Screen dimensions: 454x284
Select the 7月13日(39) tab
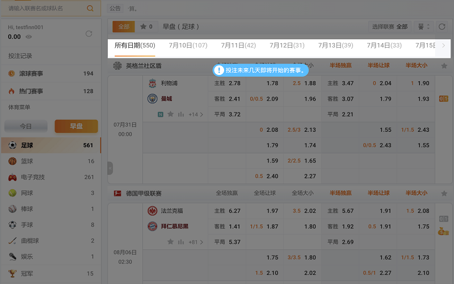tap(335, 45)
